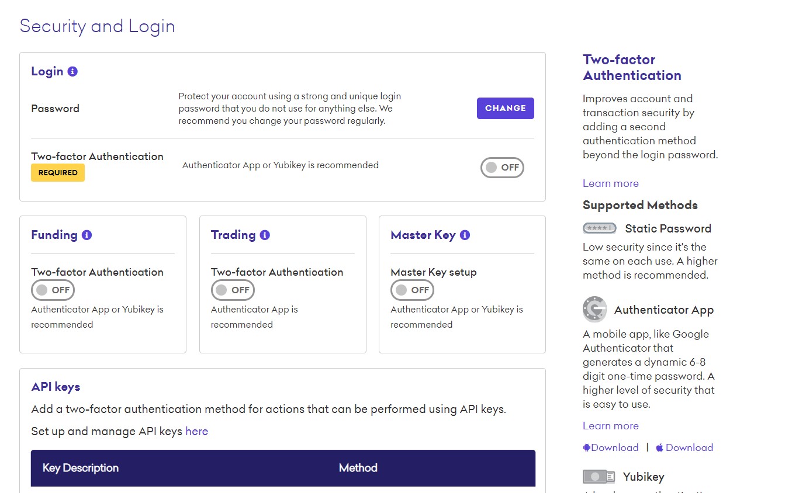The height and width of the screenshot is (493, 799).
Task: Click the Static Password icon
Action: 599,228
